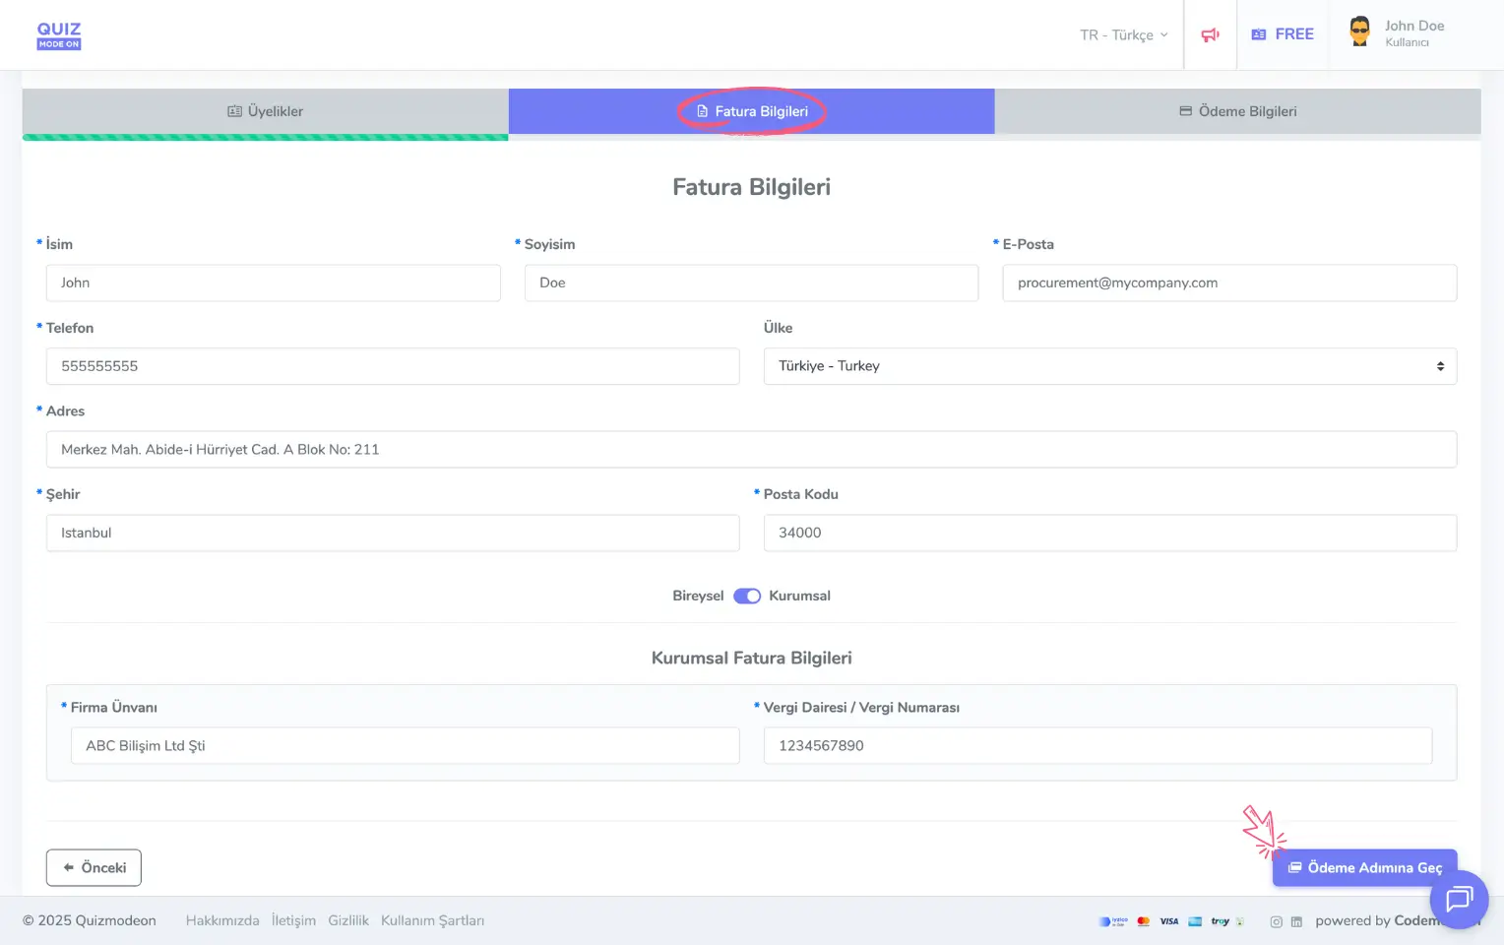Open the LinkedIn icon in footer
Viewport: 1504px width, 945px height.
[x=1296, y=922]
